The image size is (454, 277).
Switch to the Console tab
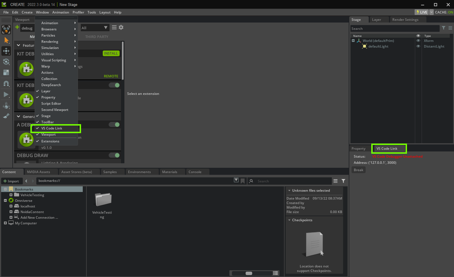[195, 172]
